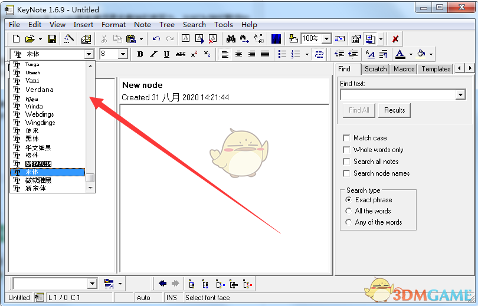Collapse the font face dropdown arrow
The width and height of the screenshot is (478, 306).
(x=89, y=54)
